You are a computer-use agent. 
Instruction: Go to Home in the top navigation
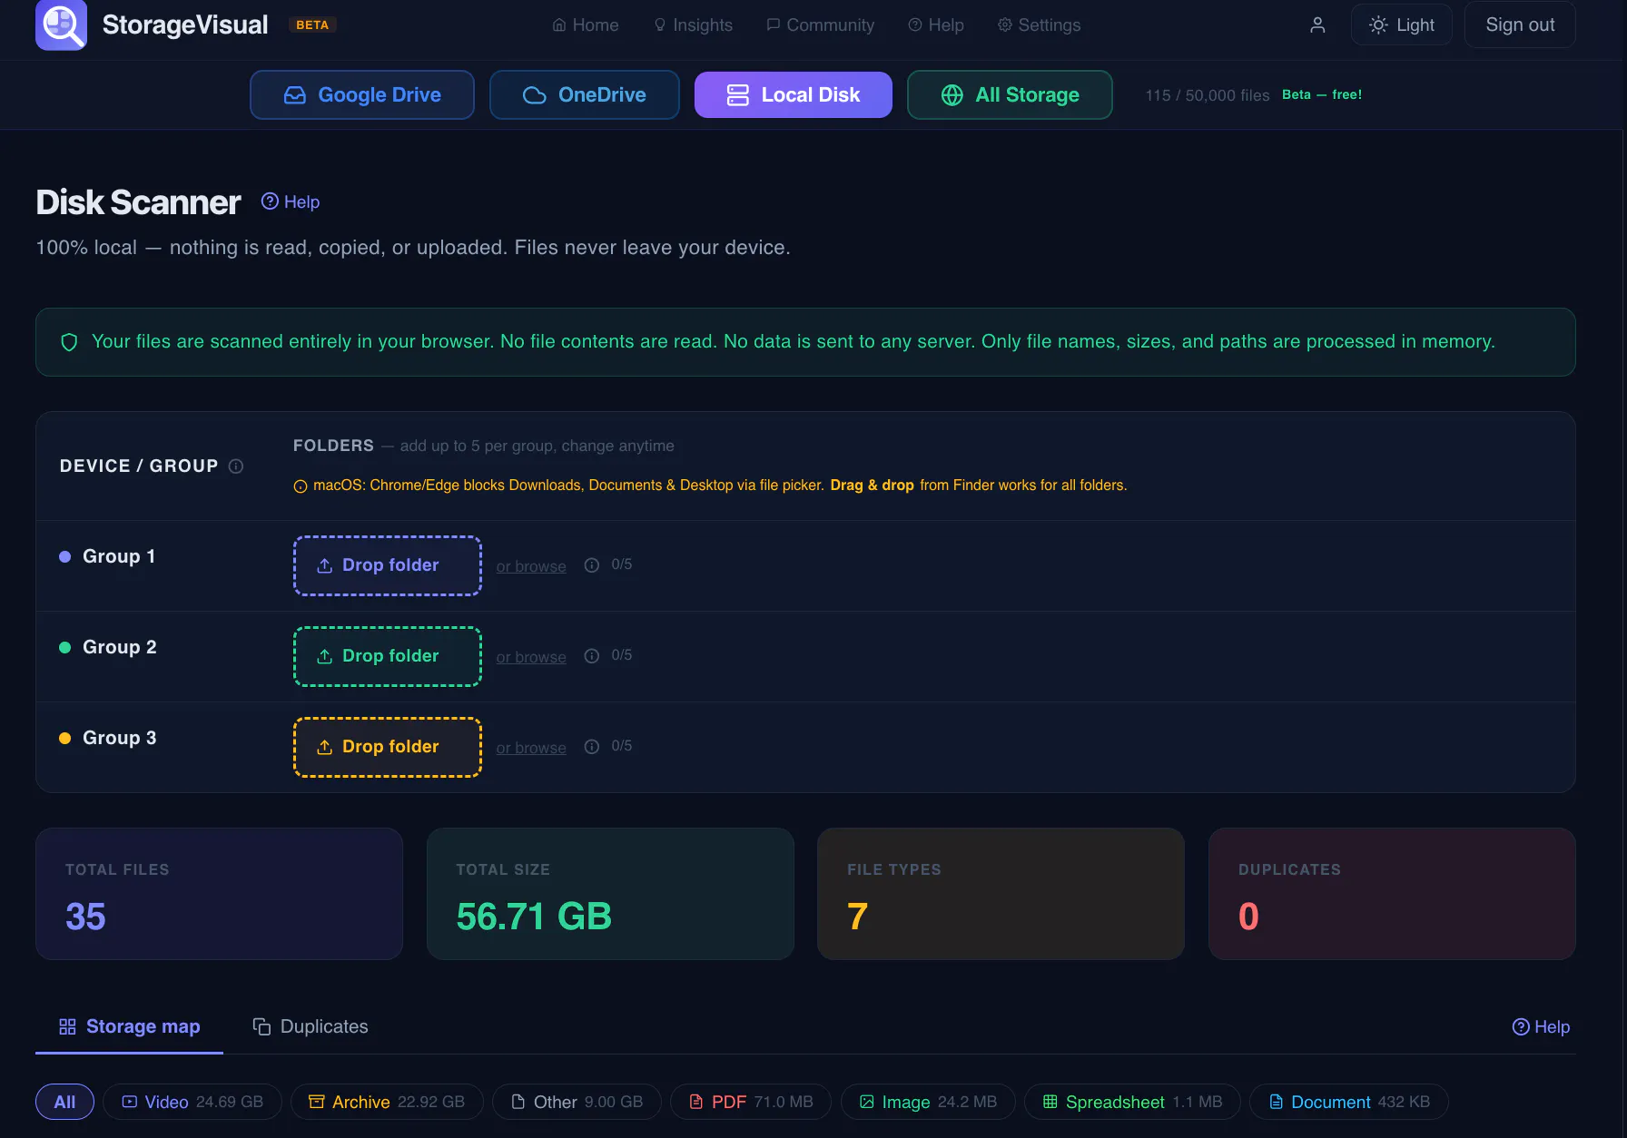[586, 25]
